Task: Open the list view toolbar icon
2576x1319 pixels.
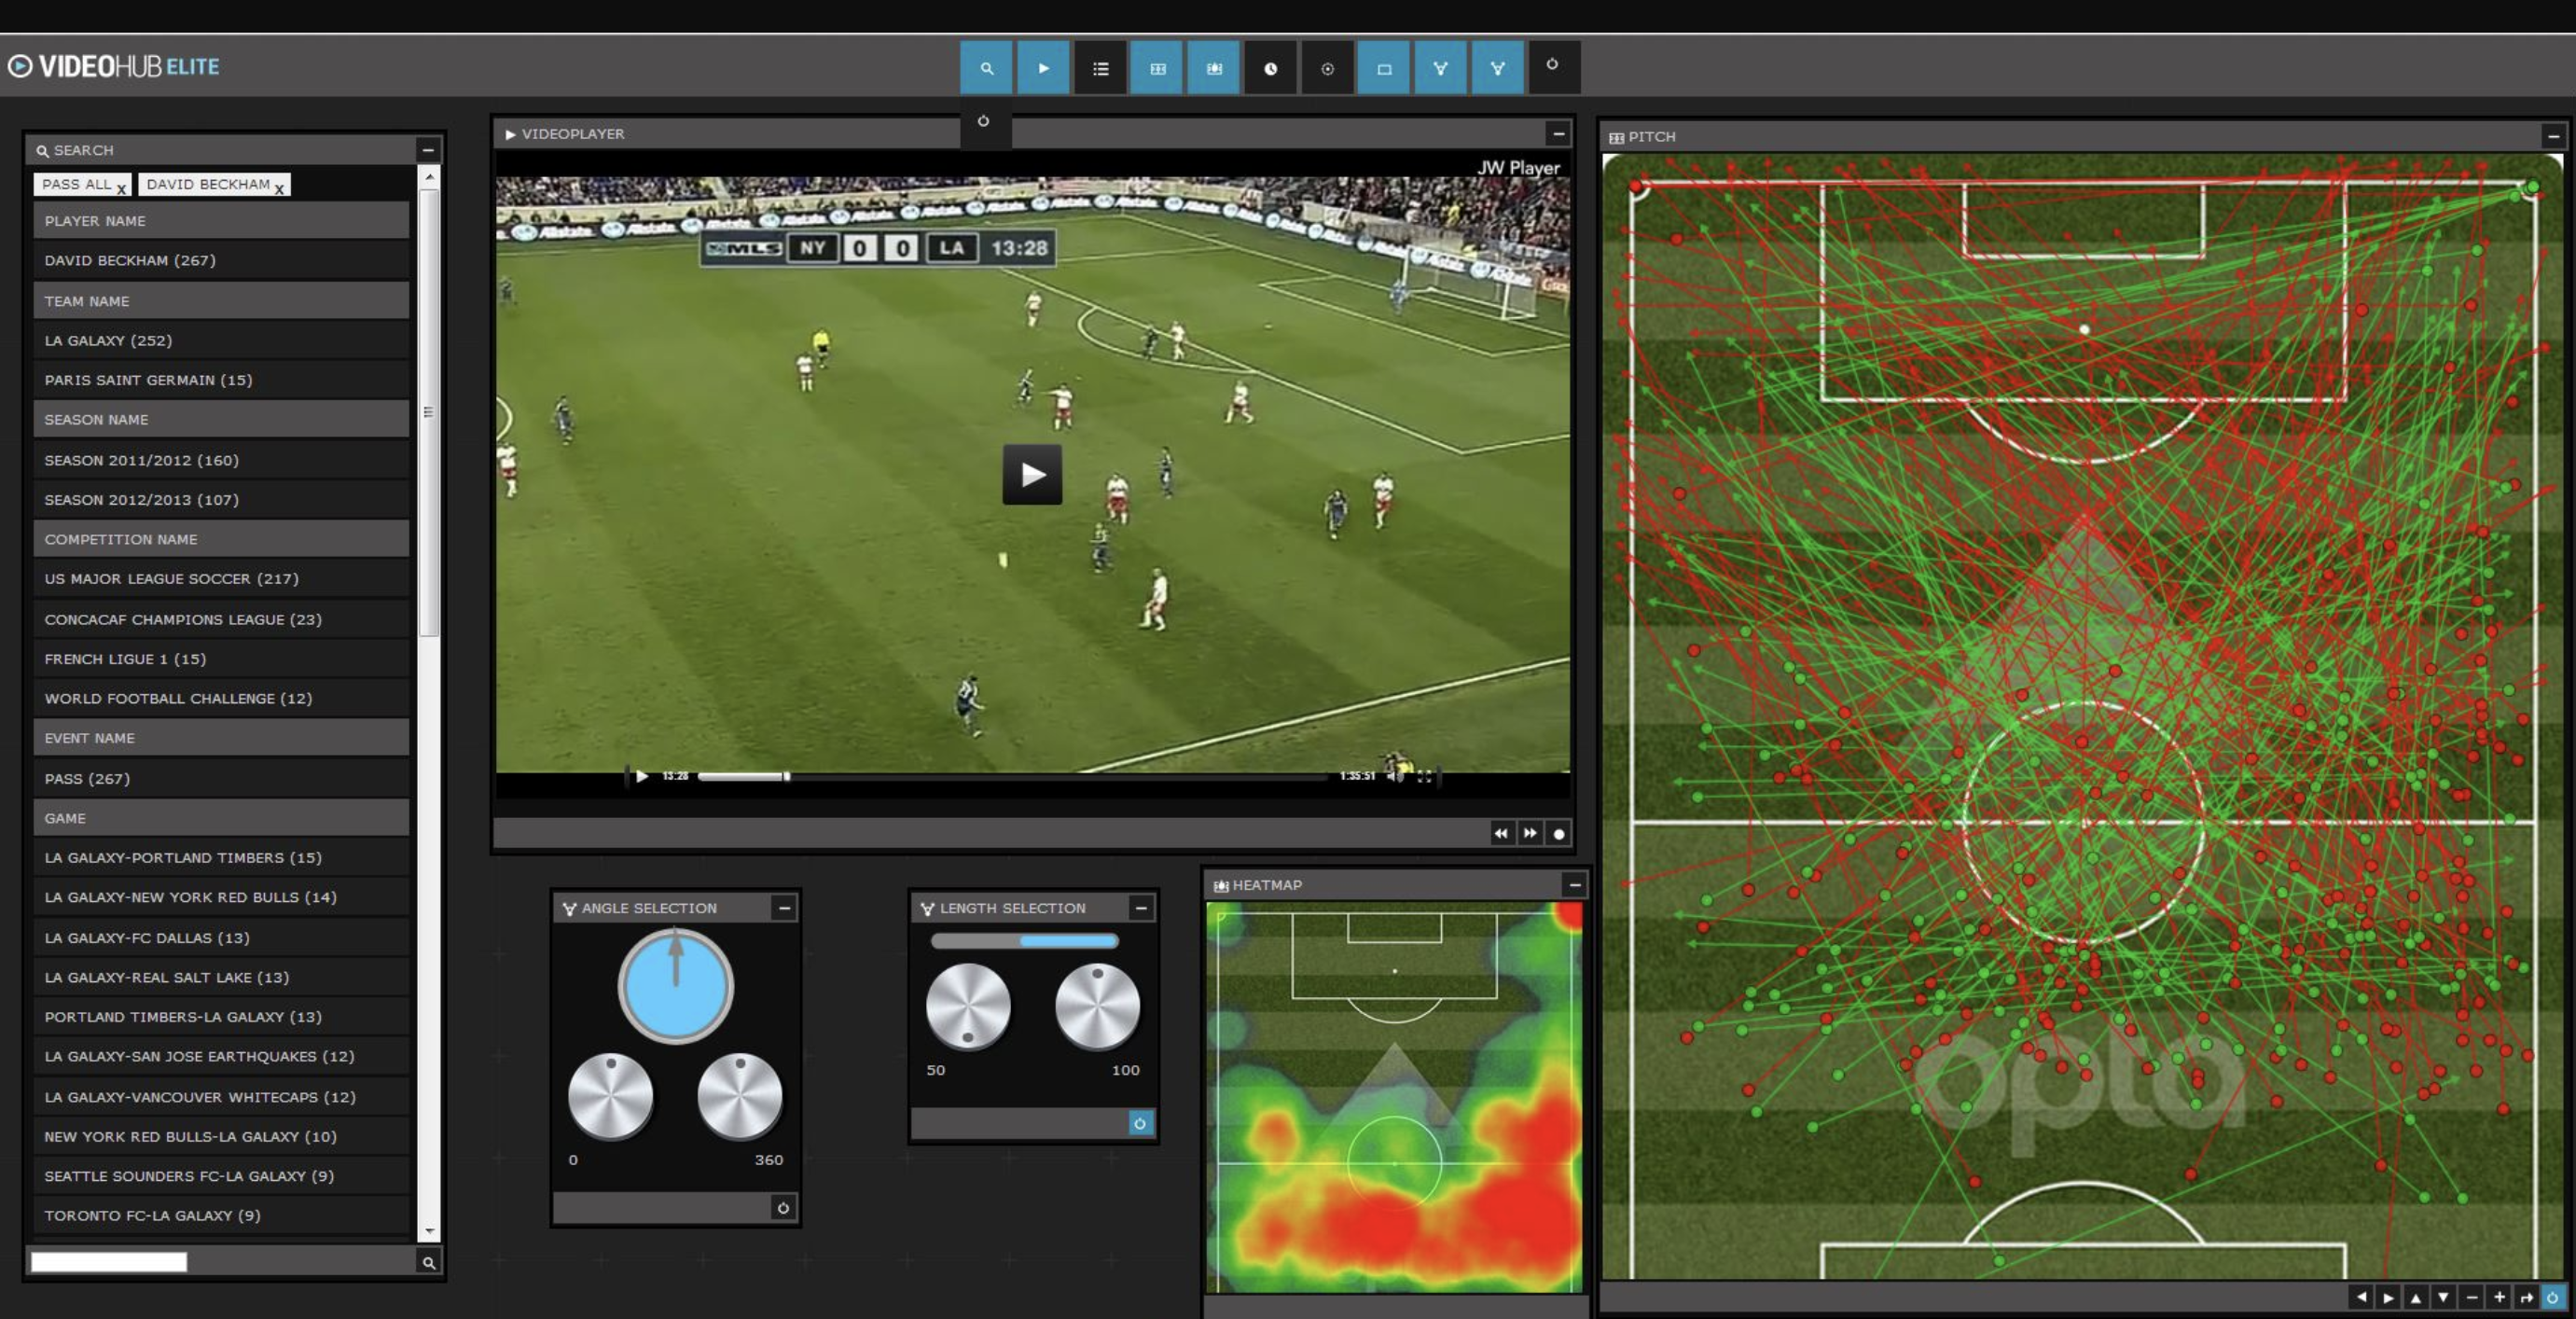Action: (1100, 68)
